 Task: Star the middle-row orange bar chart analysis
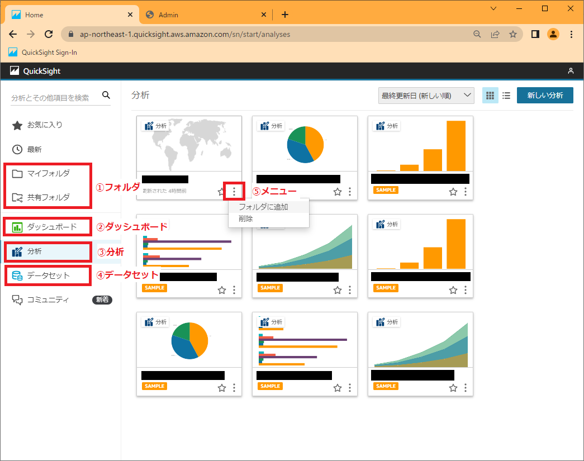[453, 290]
